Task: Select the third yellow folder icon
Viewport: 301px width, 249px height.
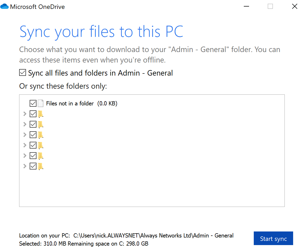Action: pyautogui.click(x=40, y=135)
